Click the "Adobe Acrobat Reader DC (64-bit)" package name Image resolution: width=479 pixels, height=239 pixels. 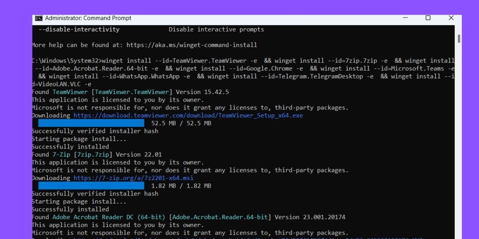(109, 217)
